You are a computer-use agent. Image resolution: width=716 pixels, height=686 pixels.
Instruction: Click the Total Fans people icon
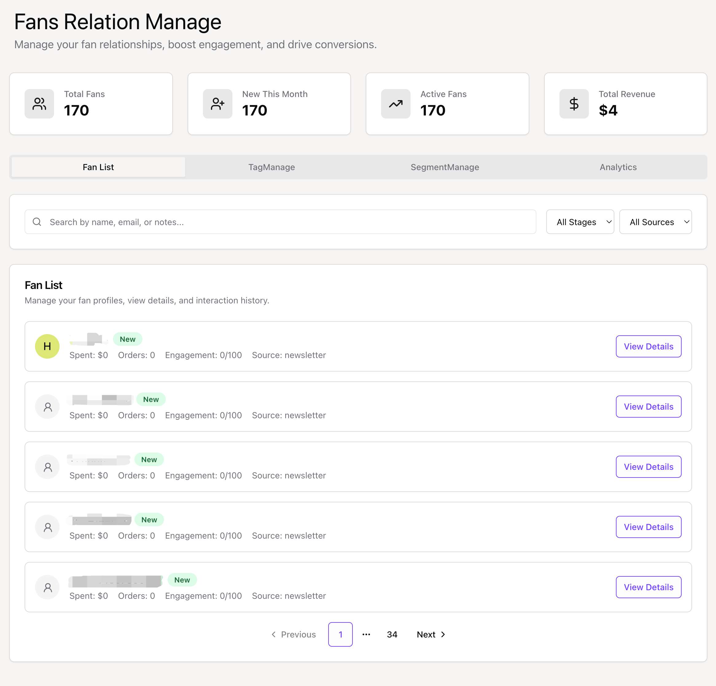pyautogui.click(x=39, y=104)
